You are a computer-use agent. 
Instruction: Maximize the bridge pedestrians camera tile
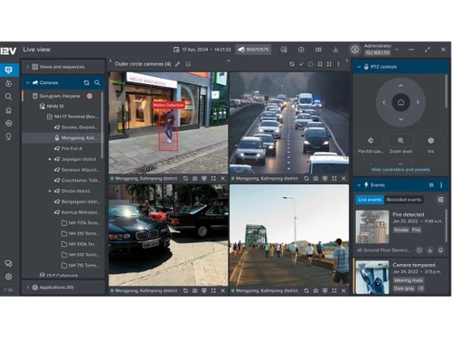coord(334,290)
